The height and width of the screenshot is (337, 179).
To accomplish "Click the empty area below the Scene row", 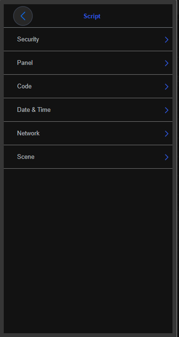I will [88, 251].
